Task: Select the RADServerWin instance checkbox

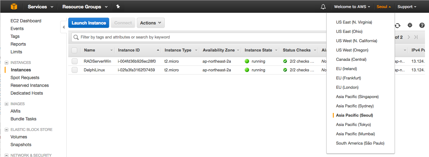Action: tap(74, 61)
